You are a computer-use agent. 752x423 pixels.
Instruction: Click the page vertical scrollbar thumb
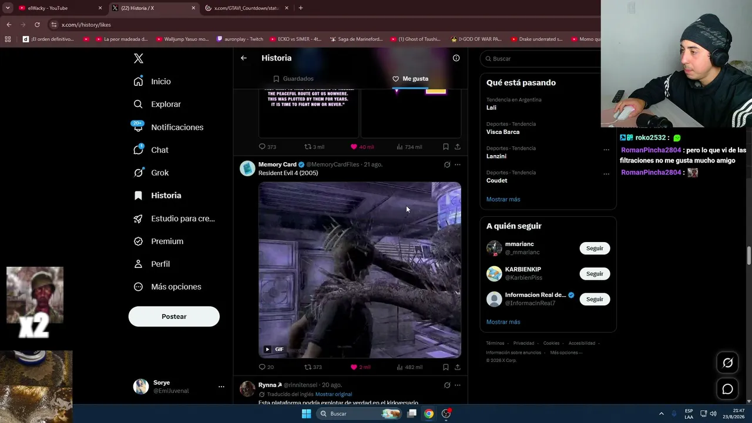pos(749,256)
